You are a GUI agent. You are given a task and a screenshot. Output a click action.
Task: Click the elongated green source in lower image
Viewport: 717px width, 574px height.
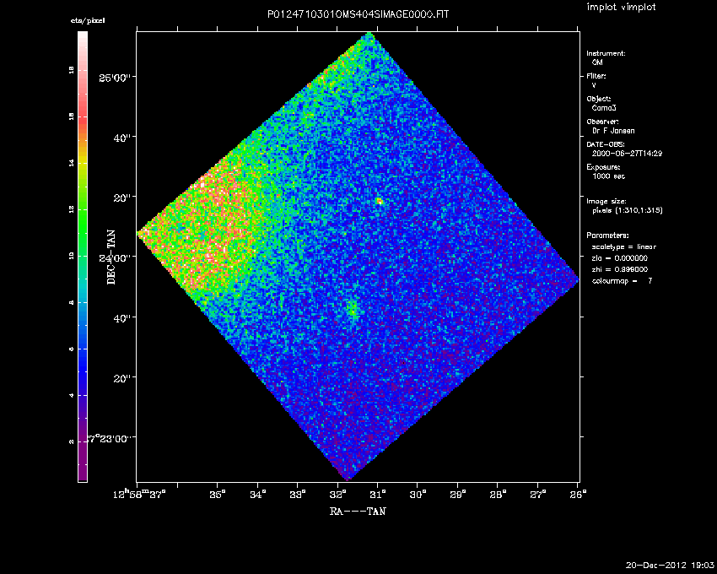353,310
